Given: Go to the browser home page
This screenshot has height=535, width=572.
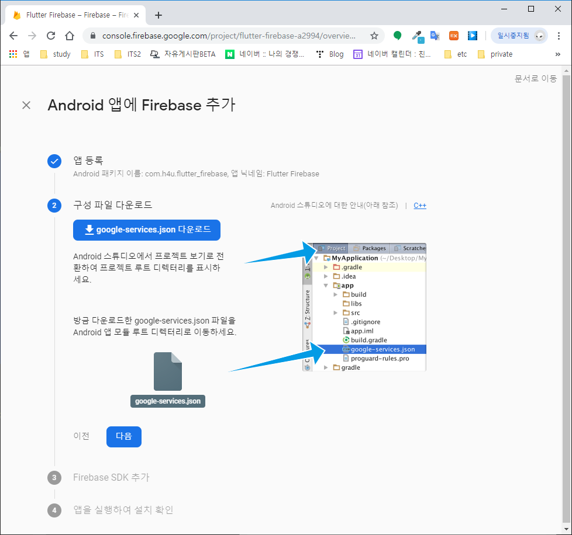Looking at the screenshot, I should tap(70, 36).
